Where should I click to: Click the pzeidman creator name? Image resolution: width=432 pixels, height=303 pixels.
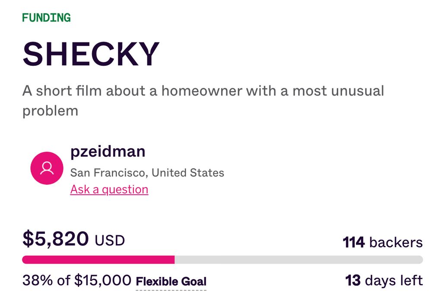click(108, 152)
